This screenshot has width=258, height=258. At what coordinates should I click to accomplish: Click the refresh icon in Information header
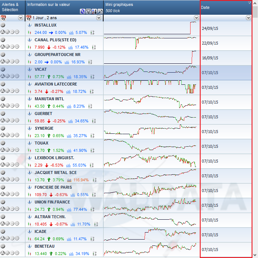tap(83, 11)
